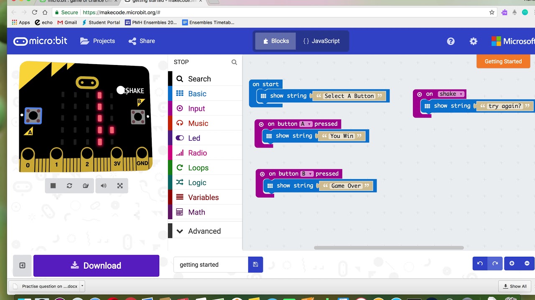Go to browser home page
535x300 pixels.
pos(45,12)
